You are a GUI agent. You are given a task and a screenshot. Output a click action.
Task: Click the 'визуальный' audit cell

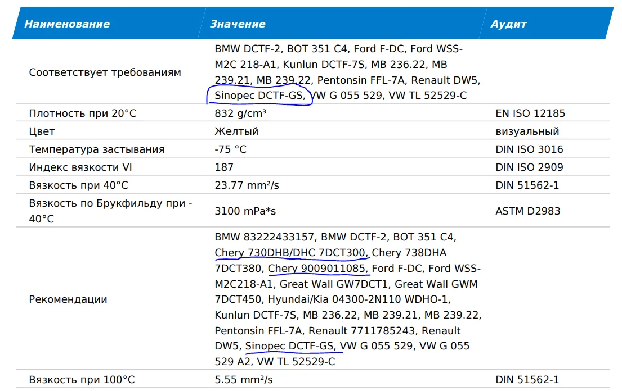pyautogui.click(x=527, y=131)
